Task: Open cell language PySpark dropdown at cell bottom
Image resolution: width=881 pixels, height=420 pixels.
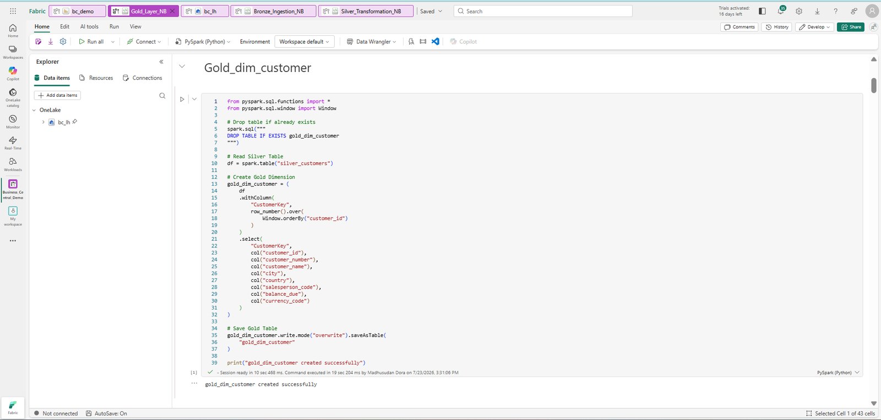Action: [838, 373]
